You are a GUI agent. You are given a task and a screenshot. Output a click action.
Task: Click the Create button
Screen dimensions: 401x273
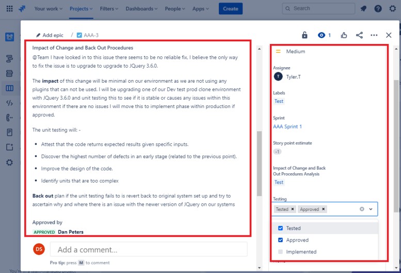[x=230, y=8]
